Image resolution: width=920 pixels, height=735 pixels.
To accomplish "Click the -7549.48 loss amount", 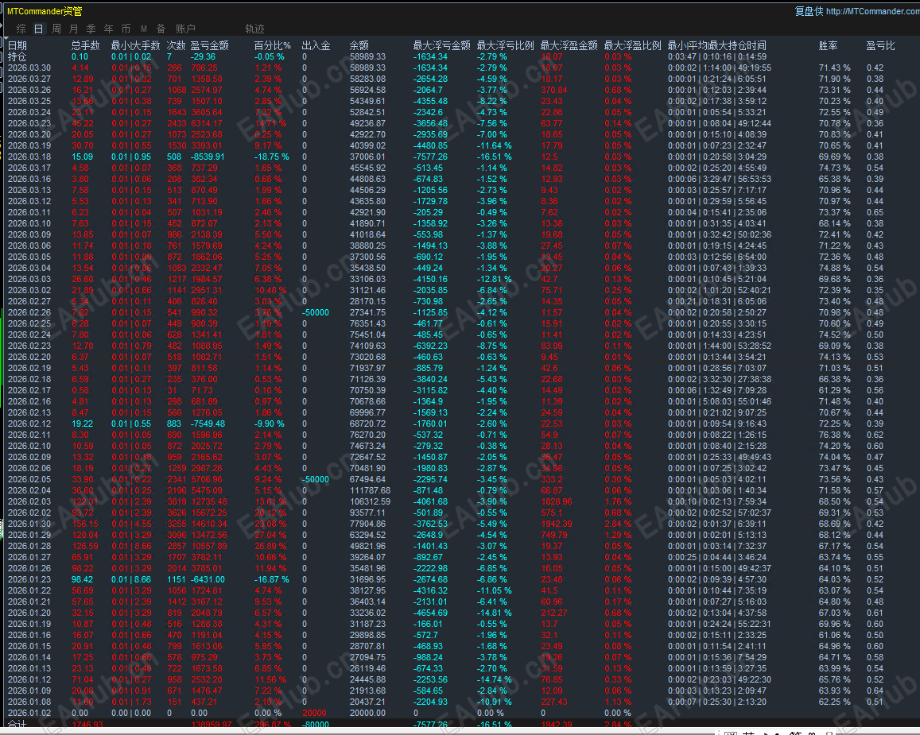I will (x=207, y=424).
